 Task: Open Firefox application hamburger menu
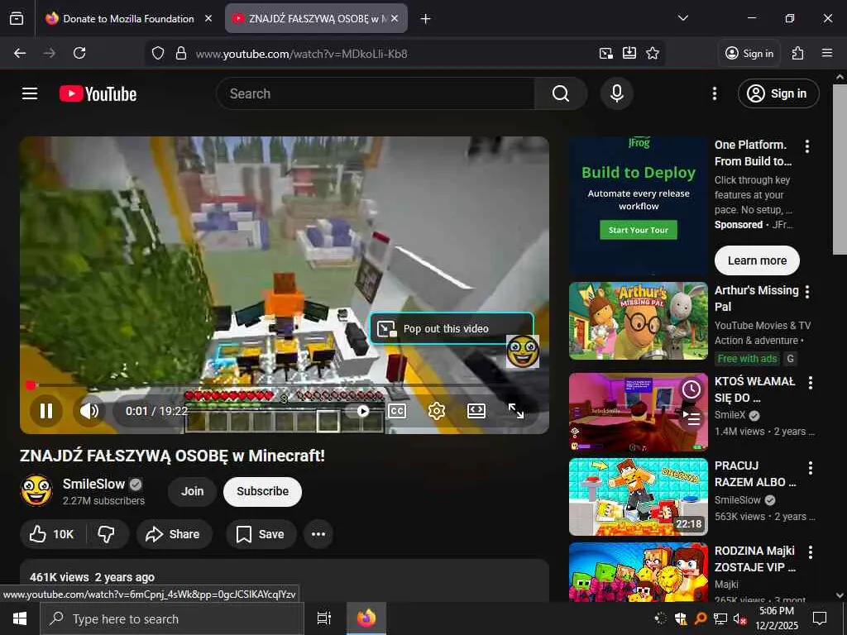click(x=827, y=53)
